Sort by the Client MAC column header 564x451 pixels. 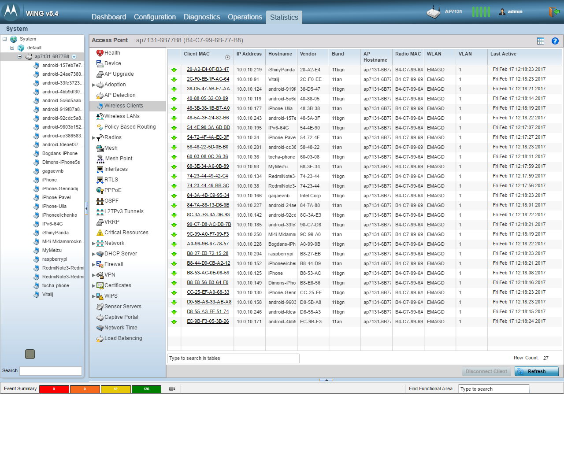pos(207,57)
